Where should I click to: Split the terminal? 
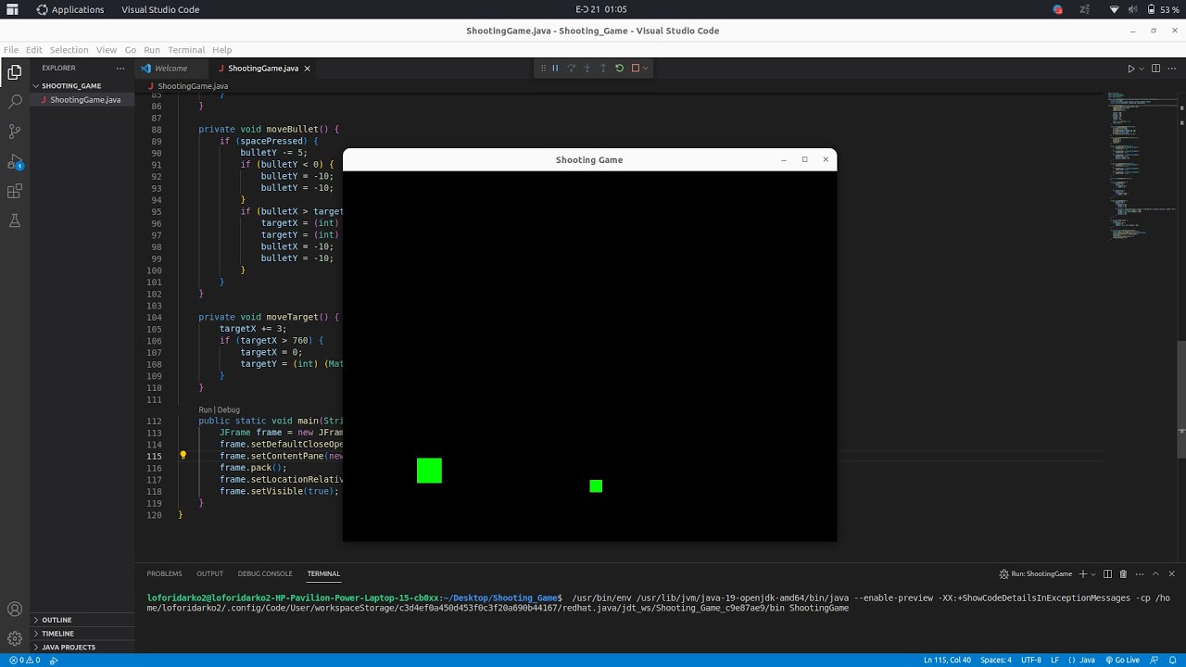[1107, 574]
